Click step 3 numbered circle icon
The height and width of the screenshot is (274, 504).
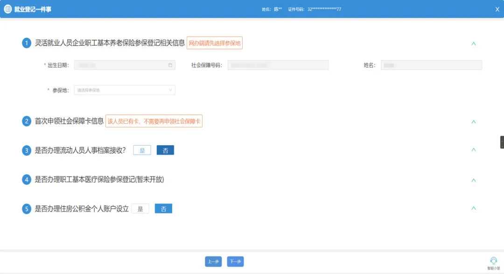coord(27,150)
